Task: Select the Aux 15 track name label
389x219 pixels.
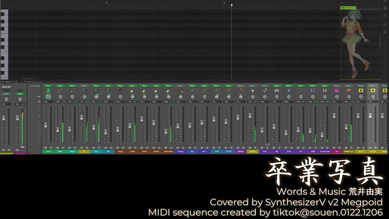Action: [x=373, y=151]
